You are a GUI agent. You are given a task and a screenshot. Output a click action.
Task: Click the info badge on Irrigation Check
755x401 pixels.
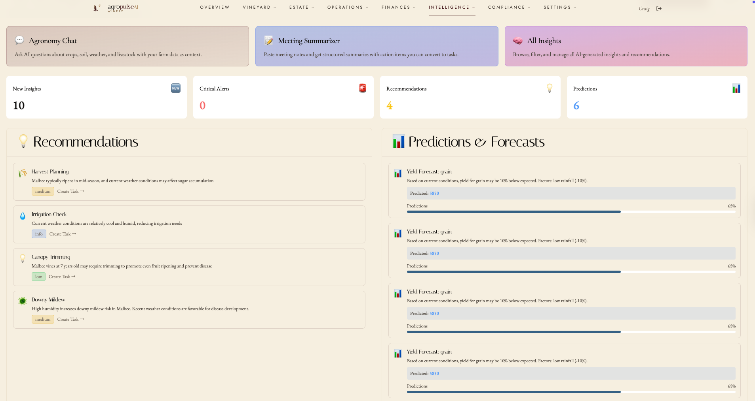39,234
